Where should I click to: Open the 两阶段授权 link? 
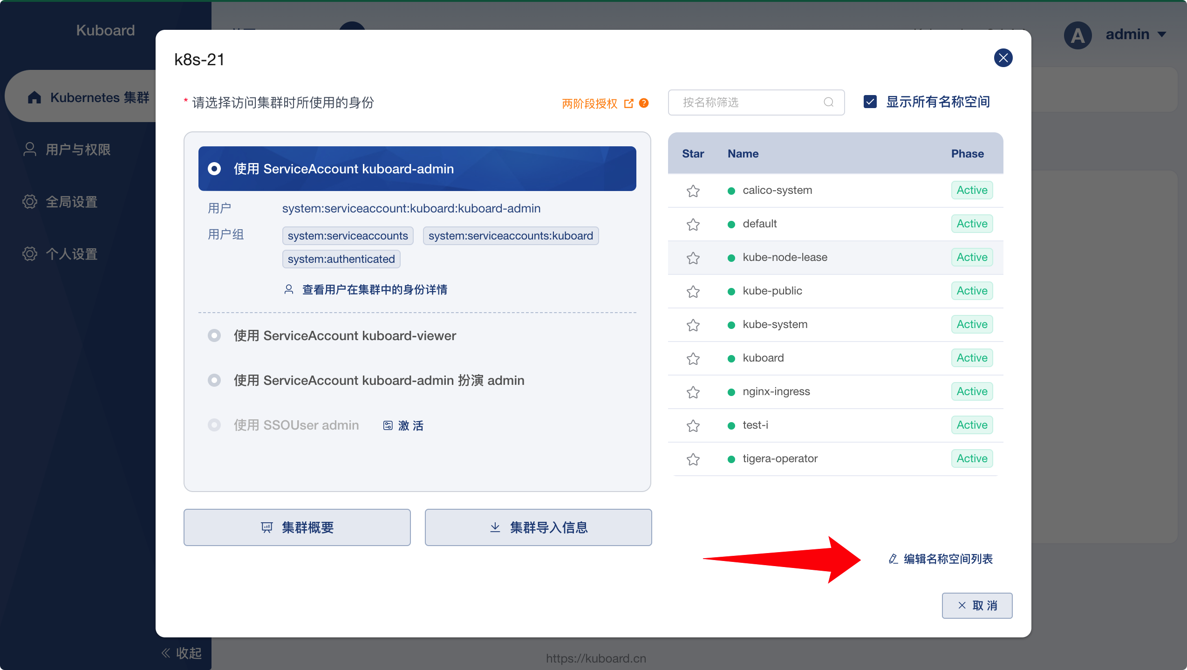coord(589,103)
